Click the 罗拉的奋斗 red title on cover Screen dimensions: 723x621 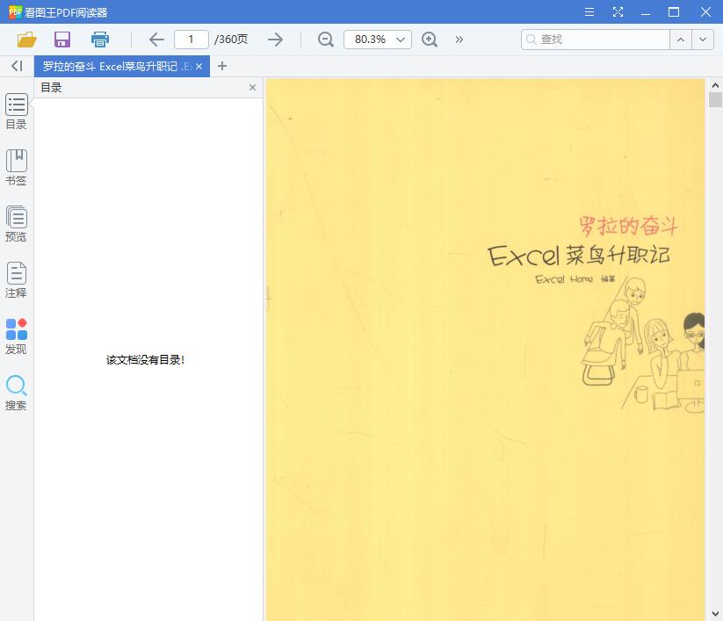point(628,226)
